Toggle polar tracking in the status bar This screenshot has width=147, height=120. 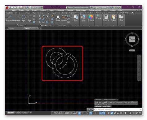coord(91,113)
